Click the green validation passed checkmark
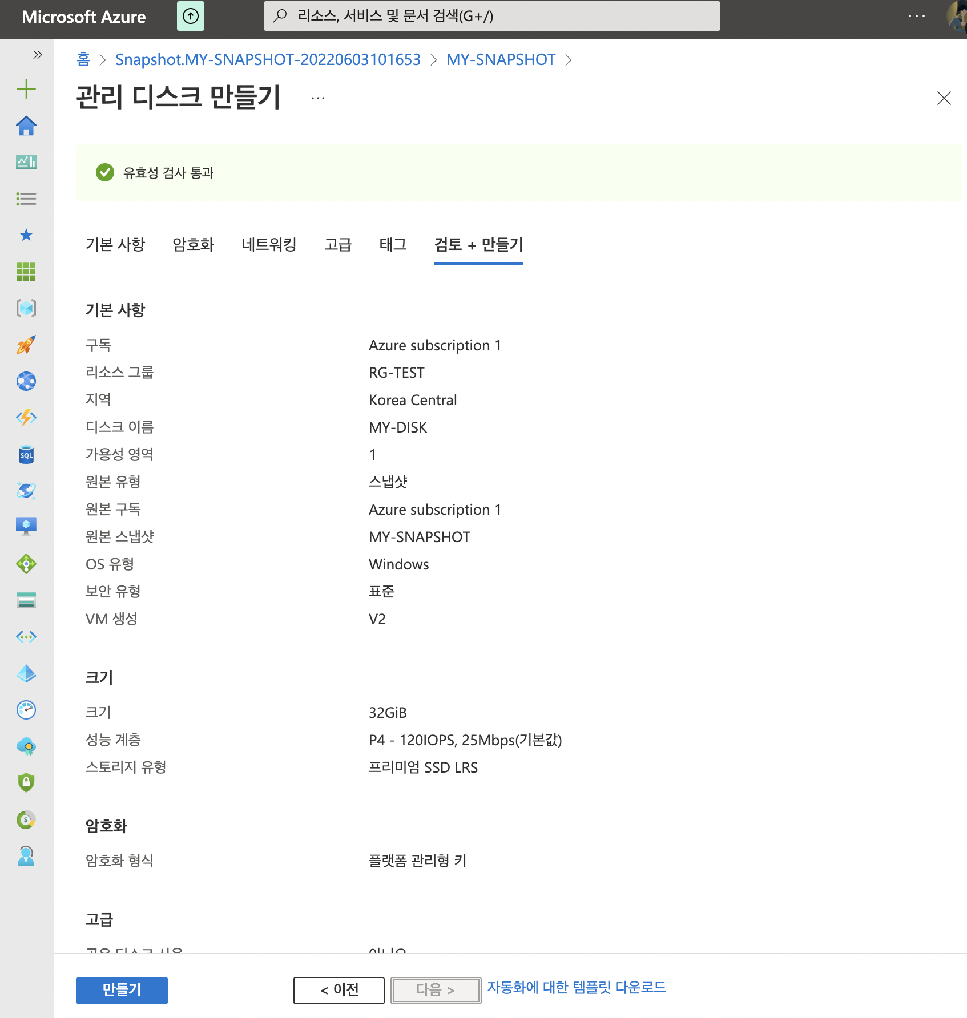This screenshot has width=967, height=1018. click(x=105, y=172)
